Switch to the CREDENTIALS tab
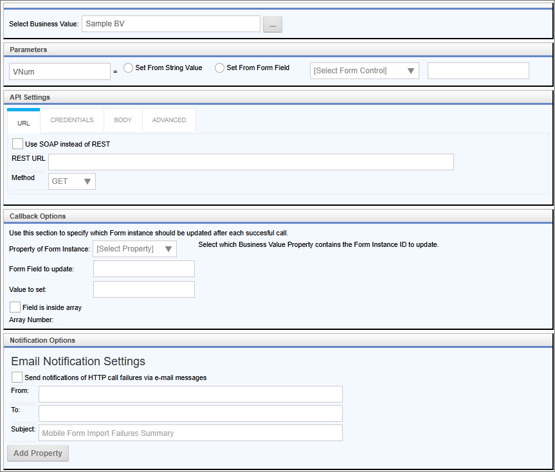This screenshot has width=555, height=472. [x=72, y=120]
